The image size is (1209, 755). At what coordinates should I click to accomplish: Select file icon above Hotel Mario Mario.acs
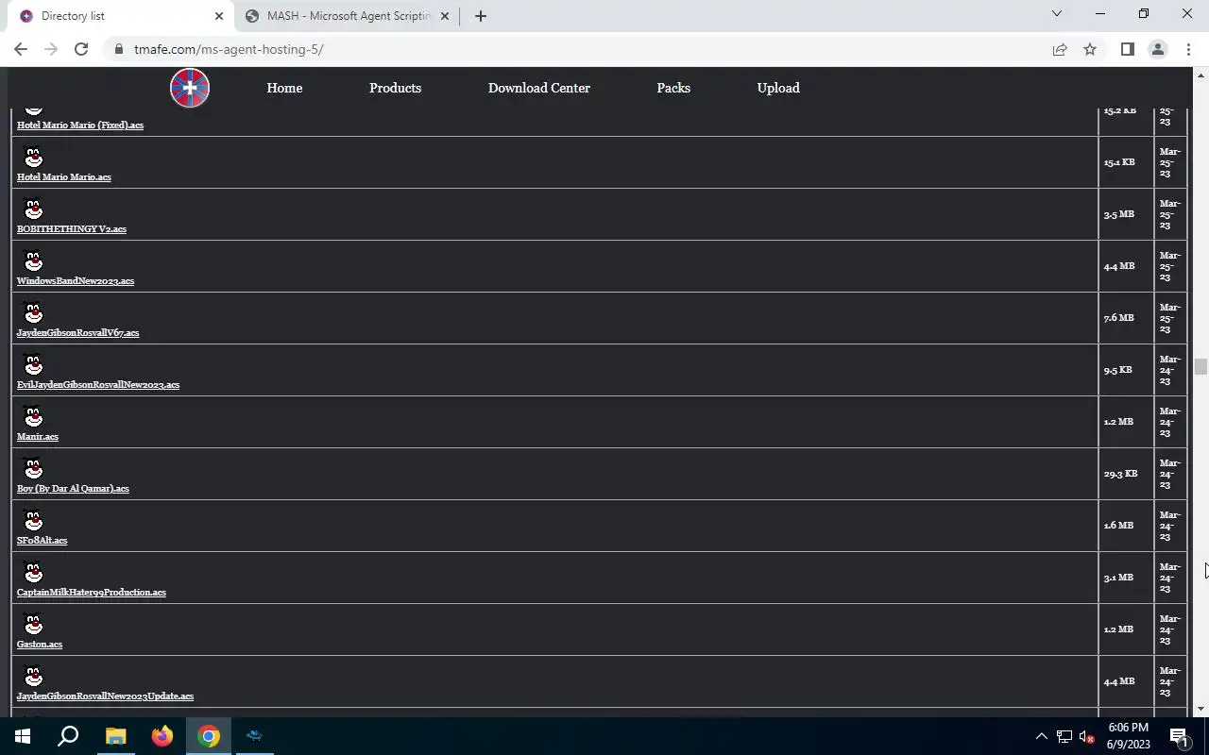tap(33, 157)
